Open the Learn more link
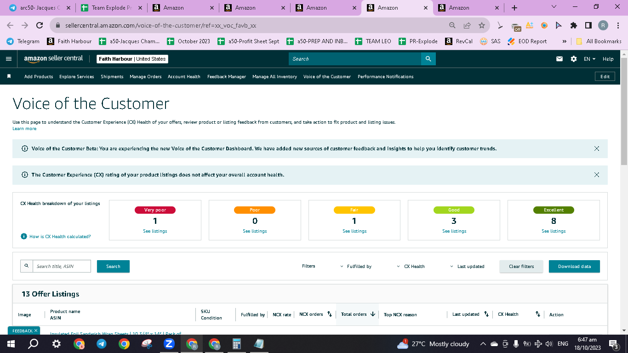 24,129
